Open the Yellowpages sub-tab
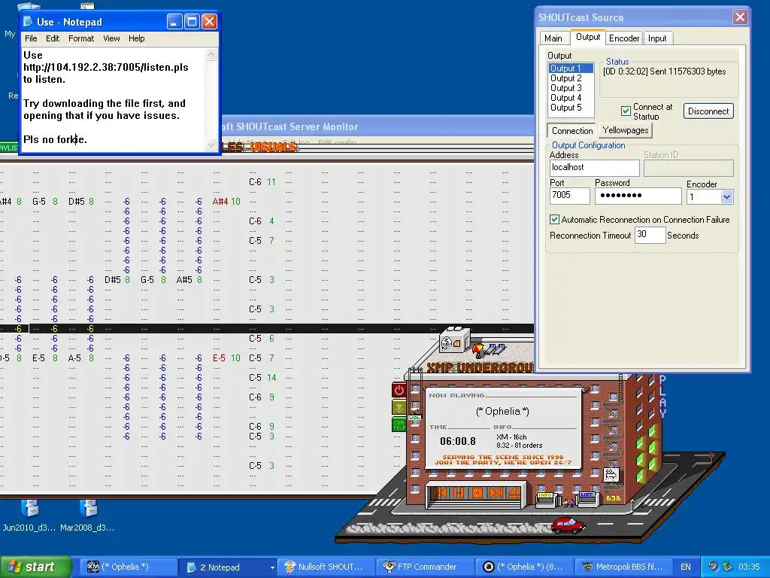 coord(625,130)
